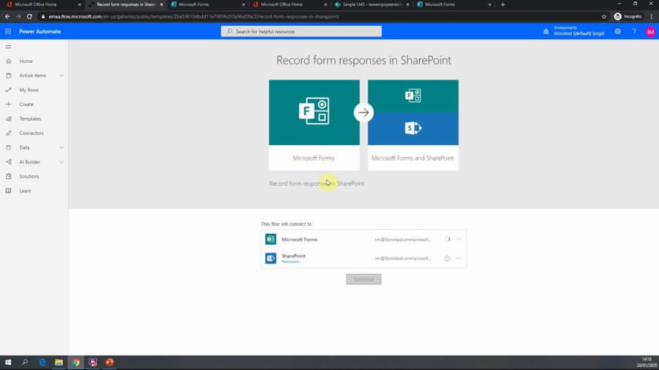Image resolution: width=659 pixels, height=370 pixels.
Task: Open the IM account avatar
Action: [x=650, y=32]
